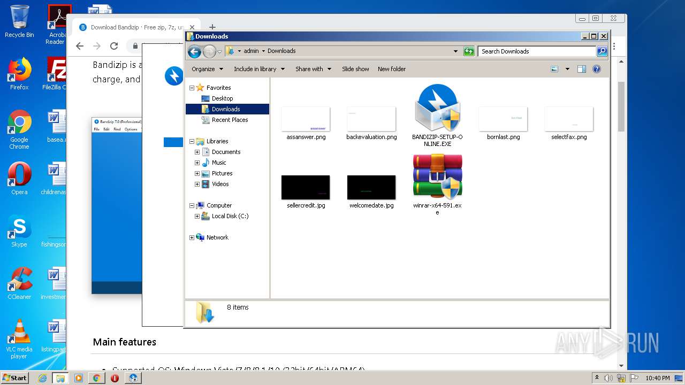
Task: Open Windows Media Player taskbar icon
Action: [79, 378]
